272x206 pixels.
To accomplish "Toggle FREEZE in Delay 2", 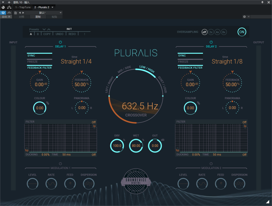I will click(190, 61).
